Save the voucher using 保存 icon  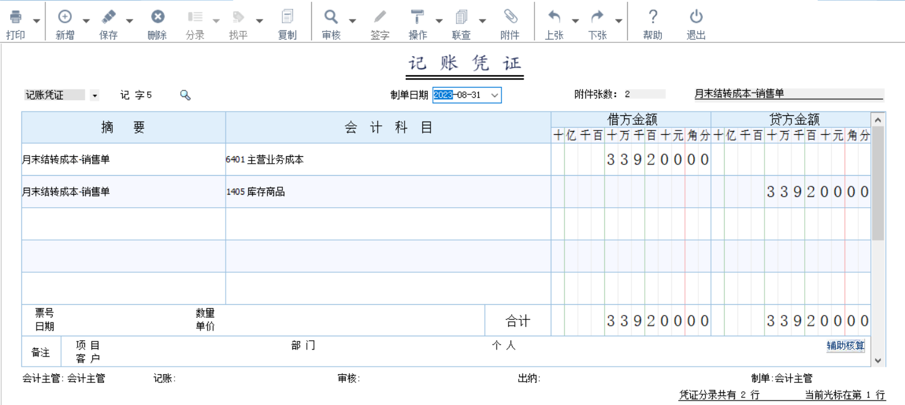coord(108,18)
